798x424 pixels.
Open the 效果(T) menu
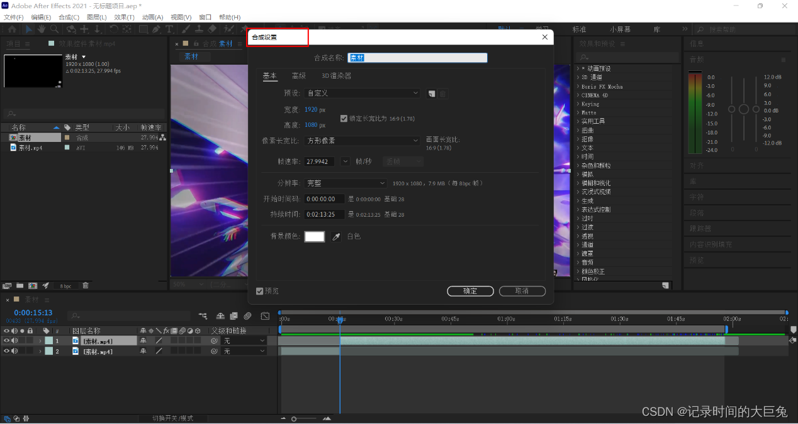tap(124, 17)
